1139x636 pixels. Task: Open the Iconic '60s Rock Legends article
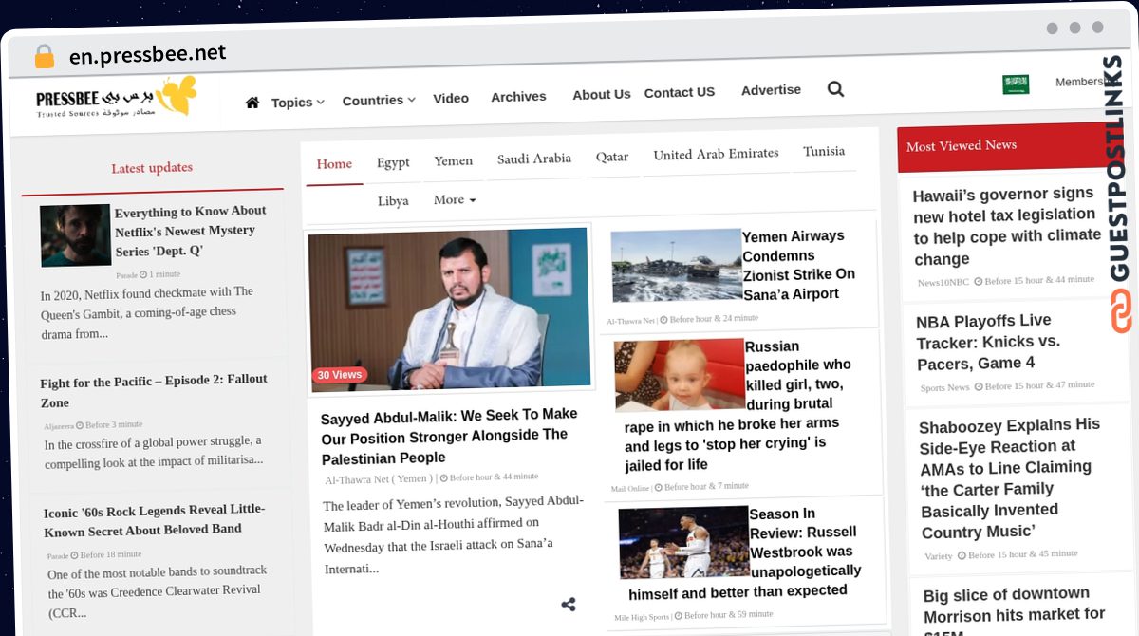[x=155, y=519]
